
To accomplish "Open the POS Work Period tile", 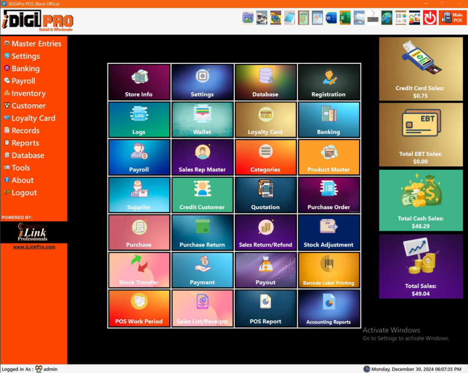I will coord(139,308).
